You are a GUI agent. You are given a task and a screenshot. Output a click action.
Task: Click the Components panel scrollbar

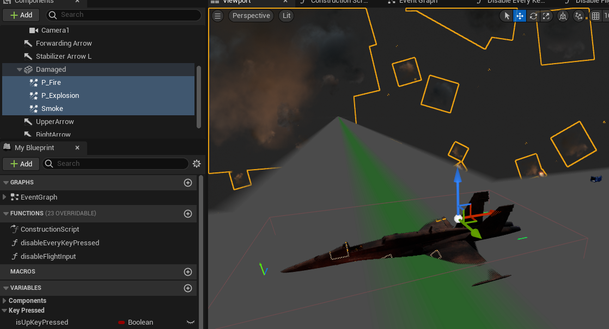199,97
